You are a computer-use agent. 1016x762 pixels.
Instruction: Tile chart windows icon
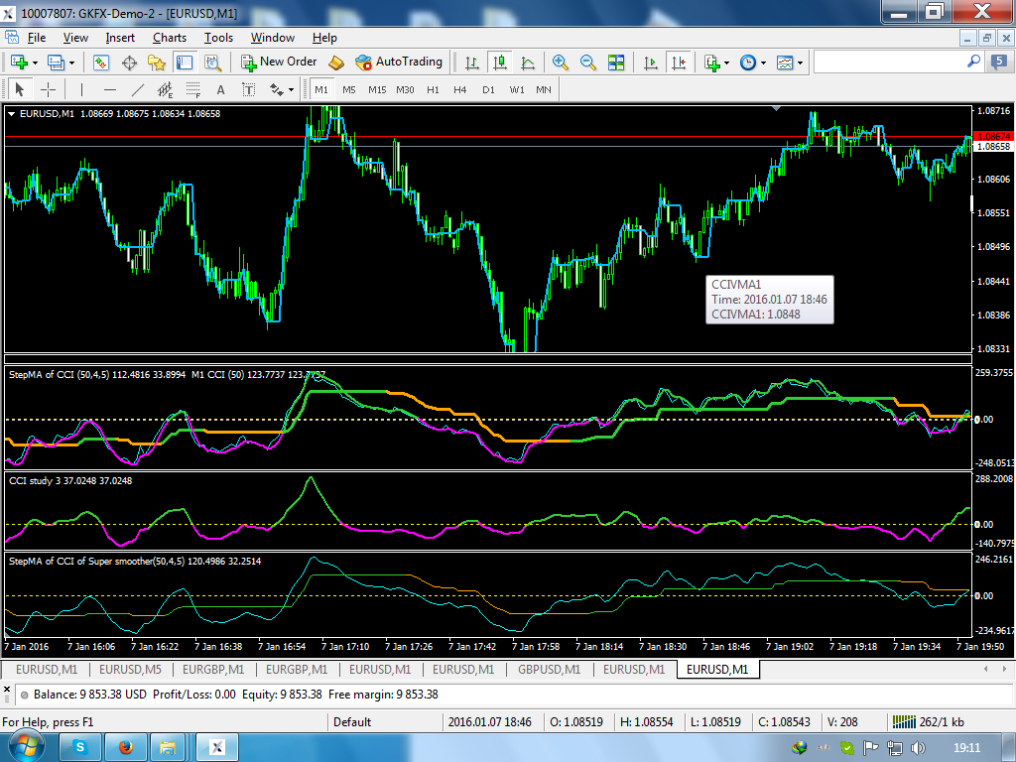tap(616, 62)
